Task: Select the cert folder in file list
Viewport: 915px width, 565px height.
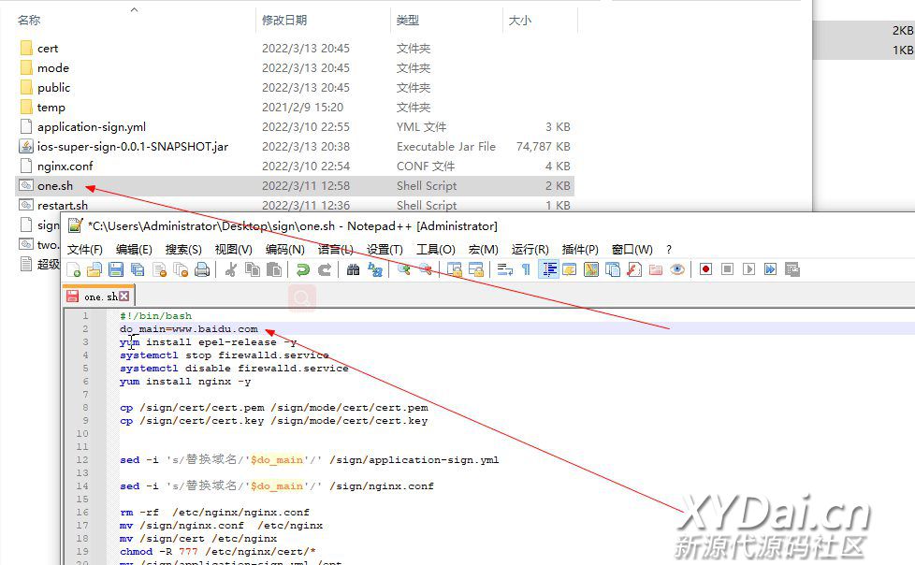Action: click(47, 48)
